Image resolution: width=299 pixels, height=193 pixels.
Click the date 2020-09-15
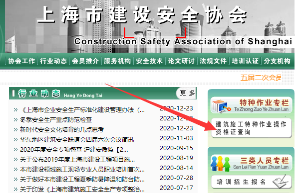coord(176,148)
